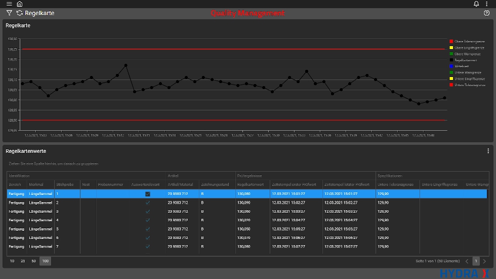This screenshot has width=496, height=279.
Task: Sort by the Regelkartenwert column header
Action: 251,185
